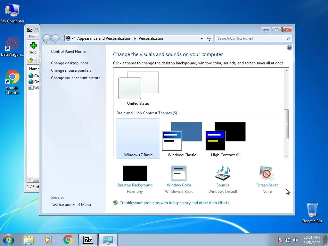Click the Forward navigation button
This screenshot has height=246, width=328.
tap(55, 38)
